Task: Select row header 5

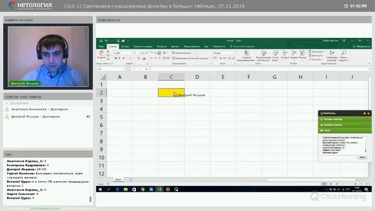Action: [x=101, y=117]
